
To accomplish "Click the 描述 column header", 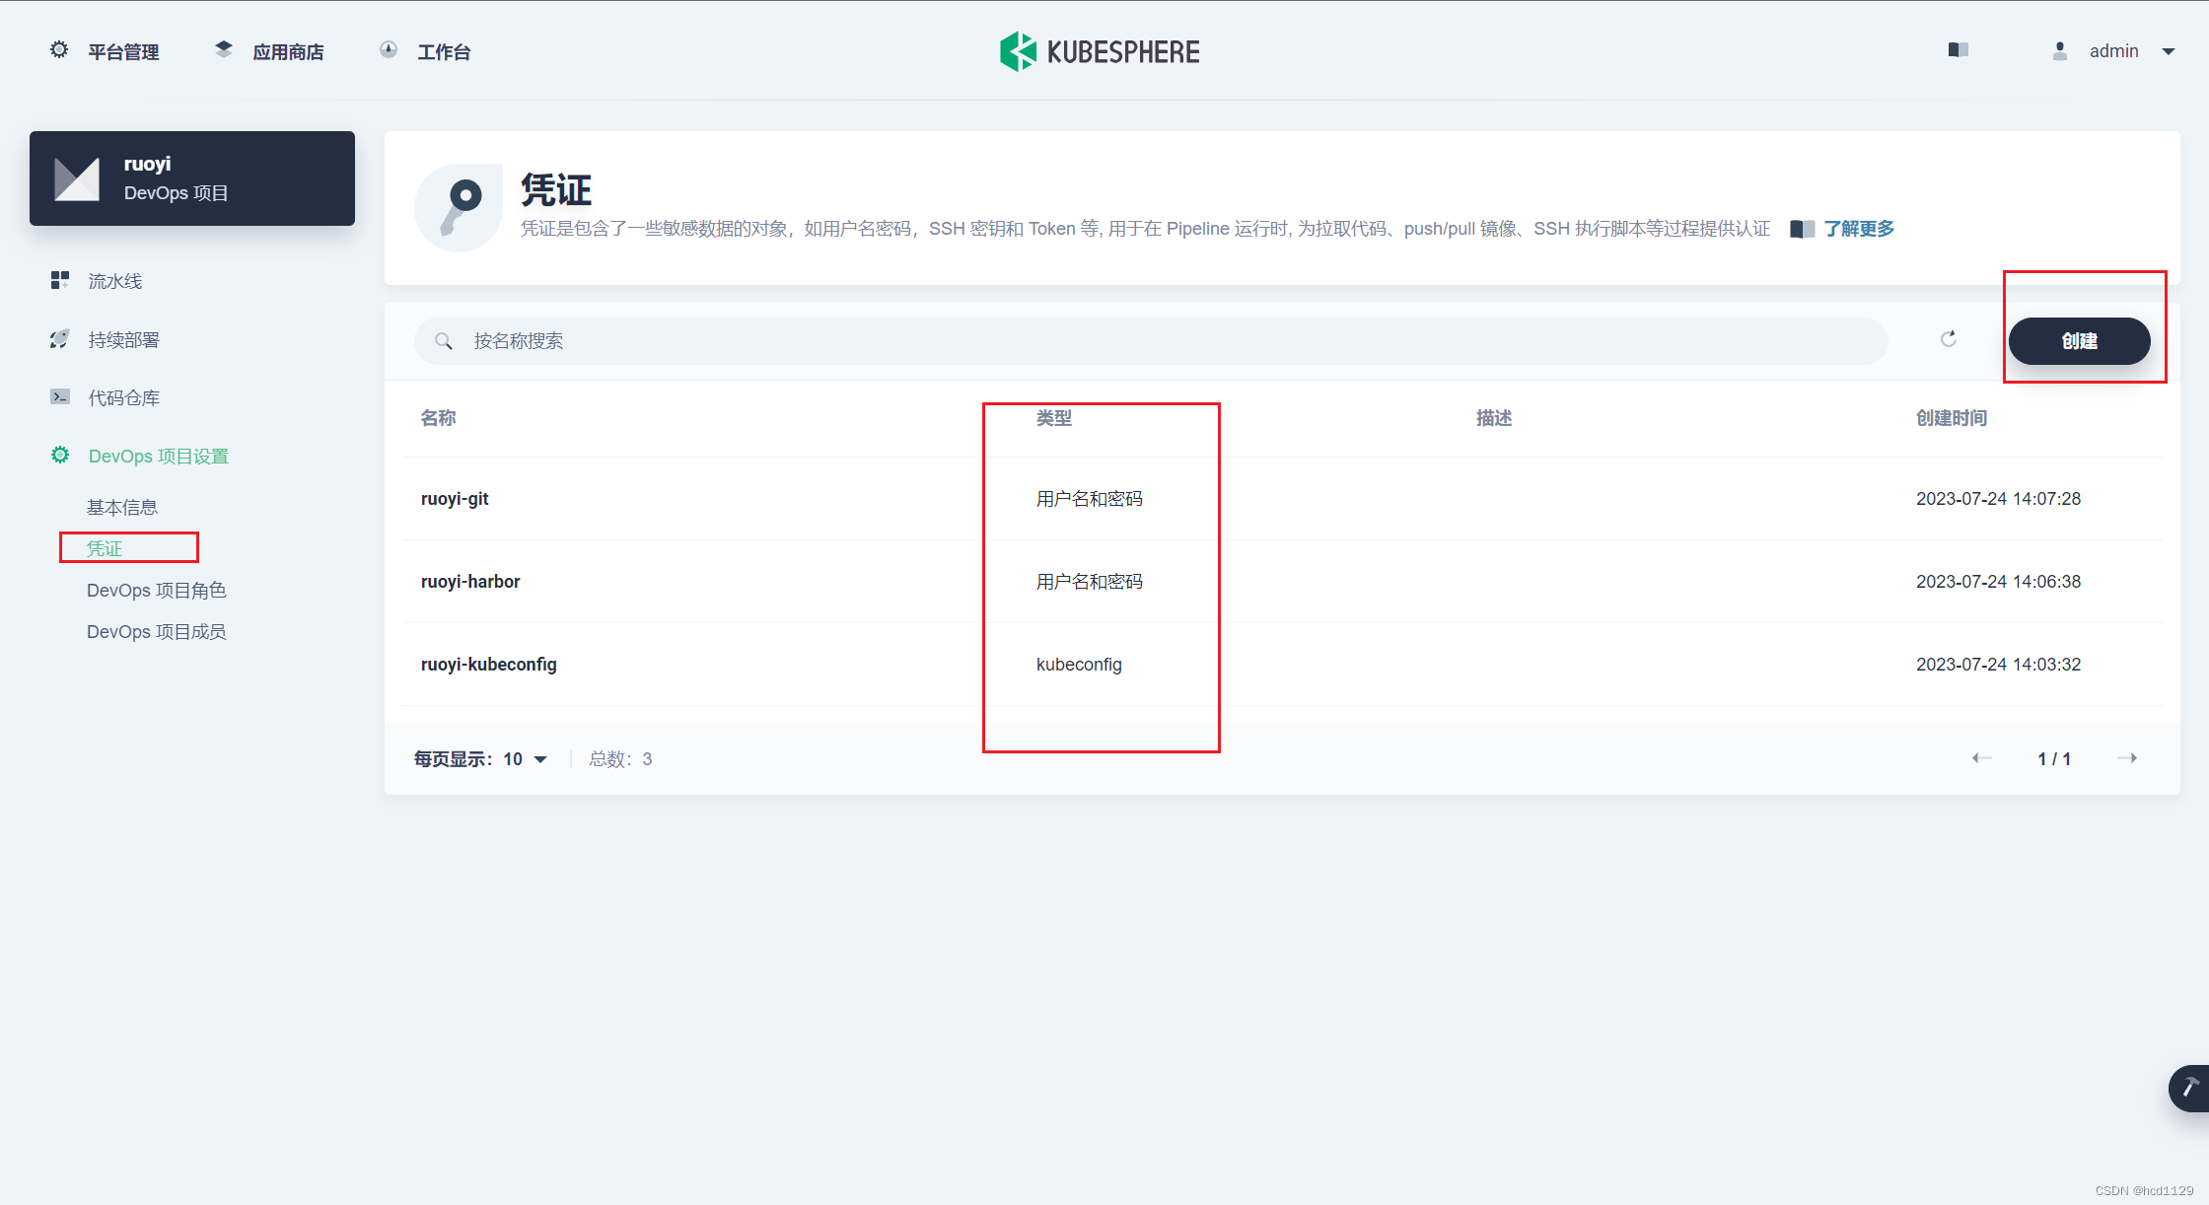I will [1493, 418].
